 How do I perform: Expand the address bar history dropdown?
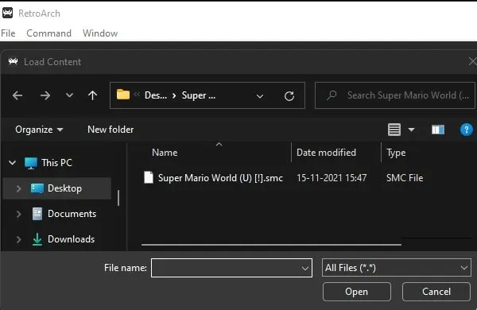(260, 96)
